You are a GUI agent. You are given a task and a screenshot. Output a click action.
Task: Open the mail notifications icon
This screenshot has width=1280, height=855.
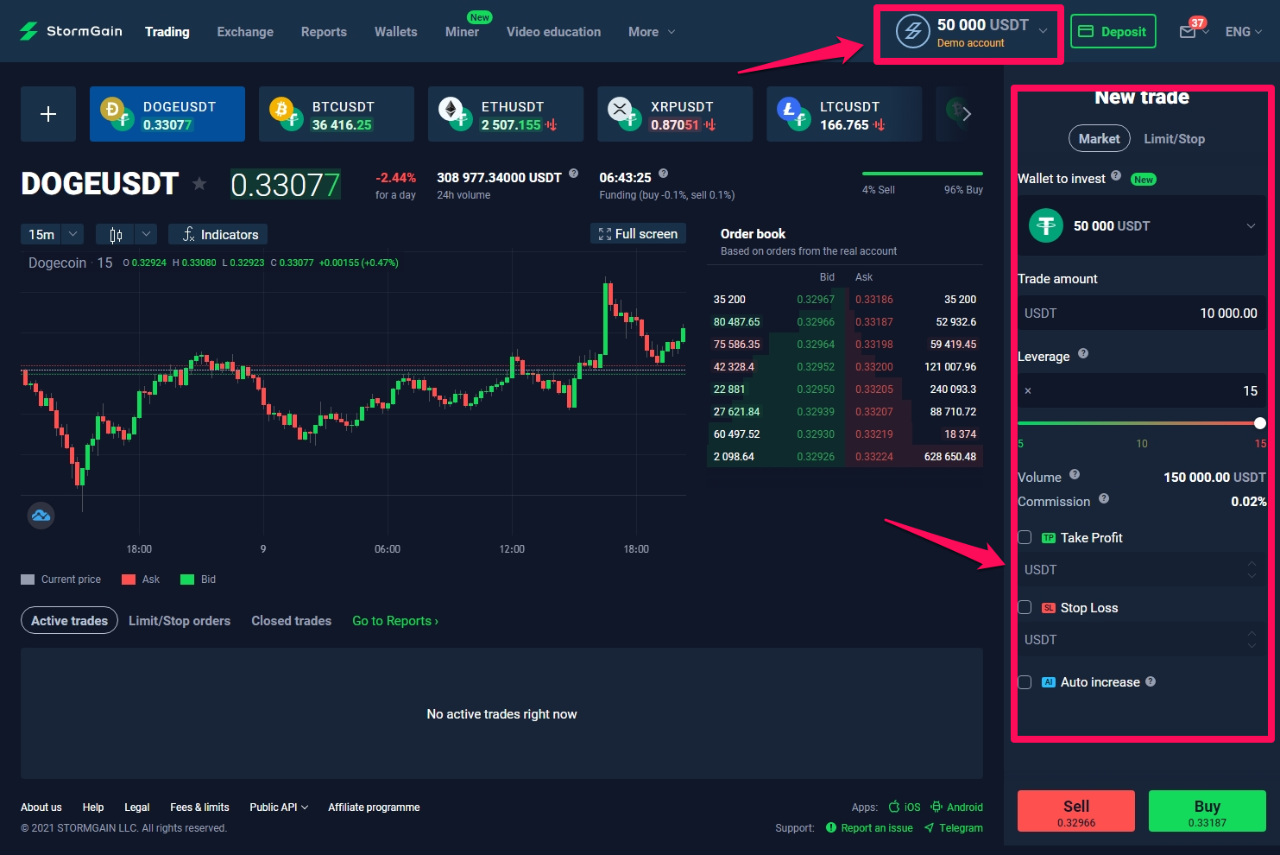click(x=1188, y=32)
